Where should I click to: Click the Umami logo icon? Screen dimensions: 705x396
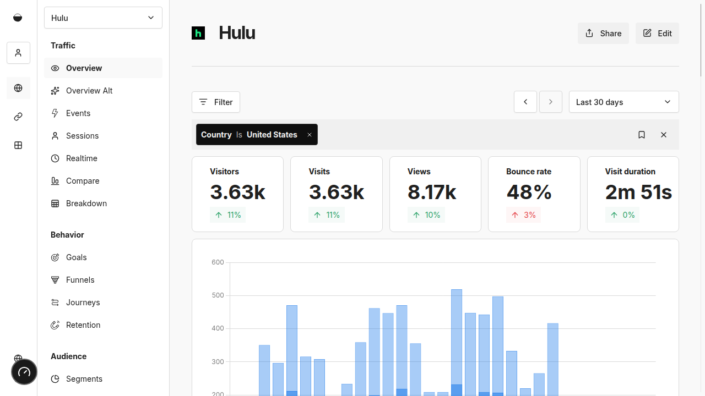[18, 18]
